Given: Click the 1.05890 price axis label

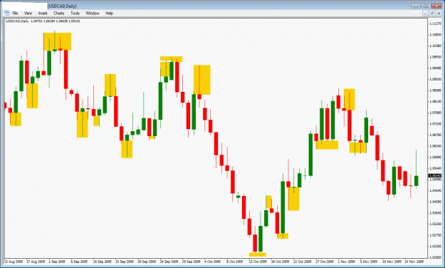Looking at the screenshot, I should tap(436, 157).
